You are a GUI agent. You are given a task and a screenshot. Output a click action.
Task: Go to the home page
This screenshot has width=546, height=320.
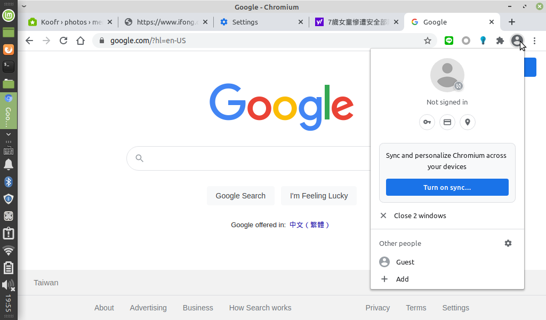click(x=81, y=41)
